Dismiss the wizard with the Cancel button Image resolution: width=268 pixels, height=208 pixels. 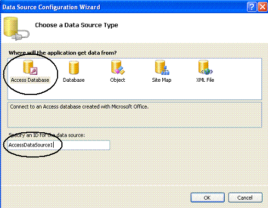pos(245,198)
